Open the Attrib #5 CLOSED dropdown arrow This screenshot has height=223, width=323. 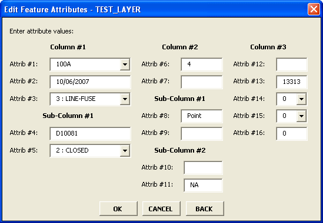tap(125, 151)
